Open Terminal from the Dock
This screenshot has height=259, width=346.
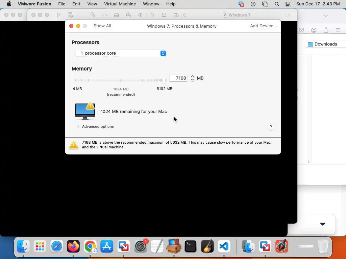(191, 246)
